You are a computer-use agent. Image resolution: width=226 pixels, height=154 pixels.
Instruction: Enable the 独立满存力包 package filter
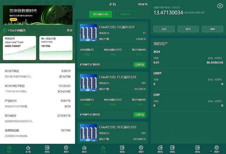click(100, 14)
